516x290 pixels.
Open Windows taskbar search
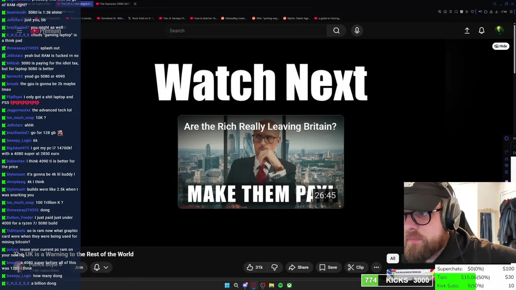[236, 286]
